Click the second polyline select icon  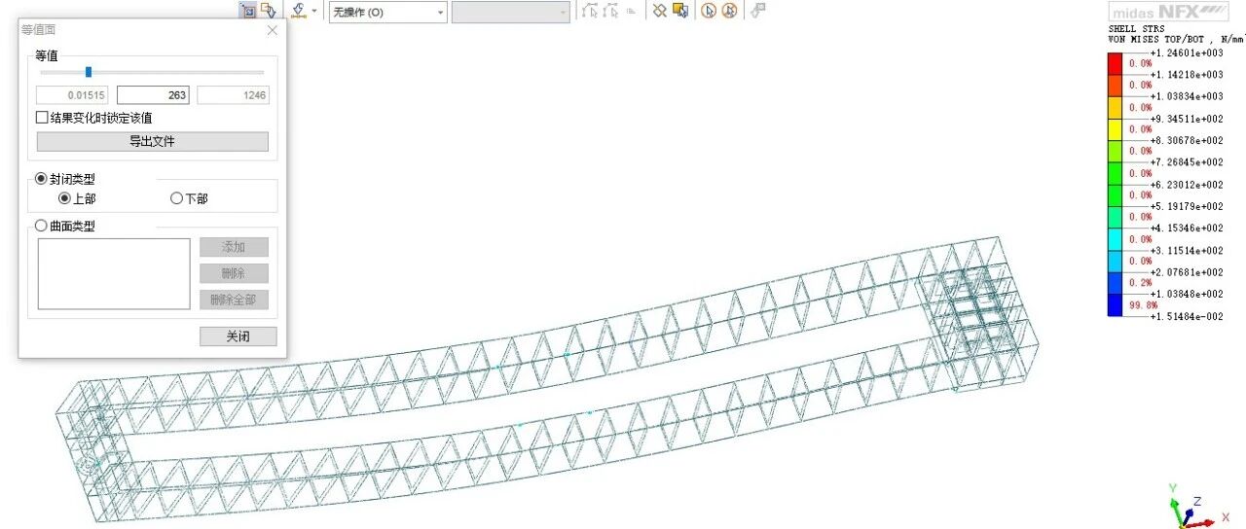coord(611,11)
